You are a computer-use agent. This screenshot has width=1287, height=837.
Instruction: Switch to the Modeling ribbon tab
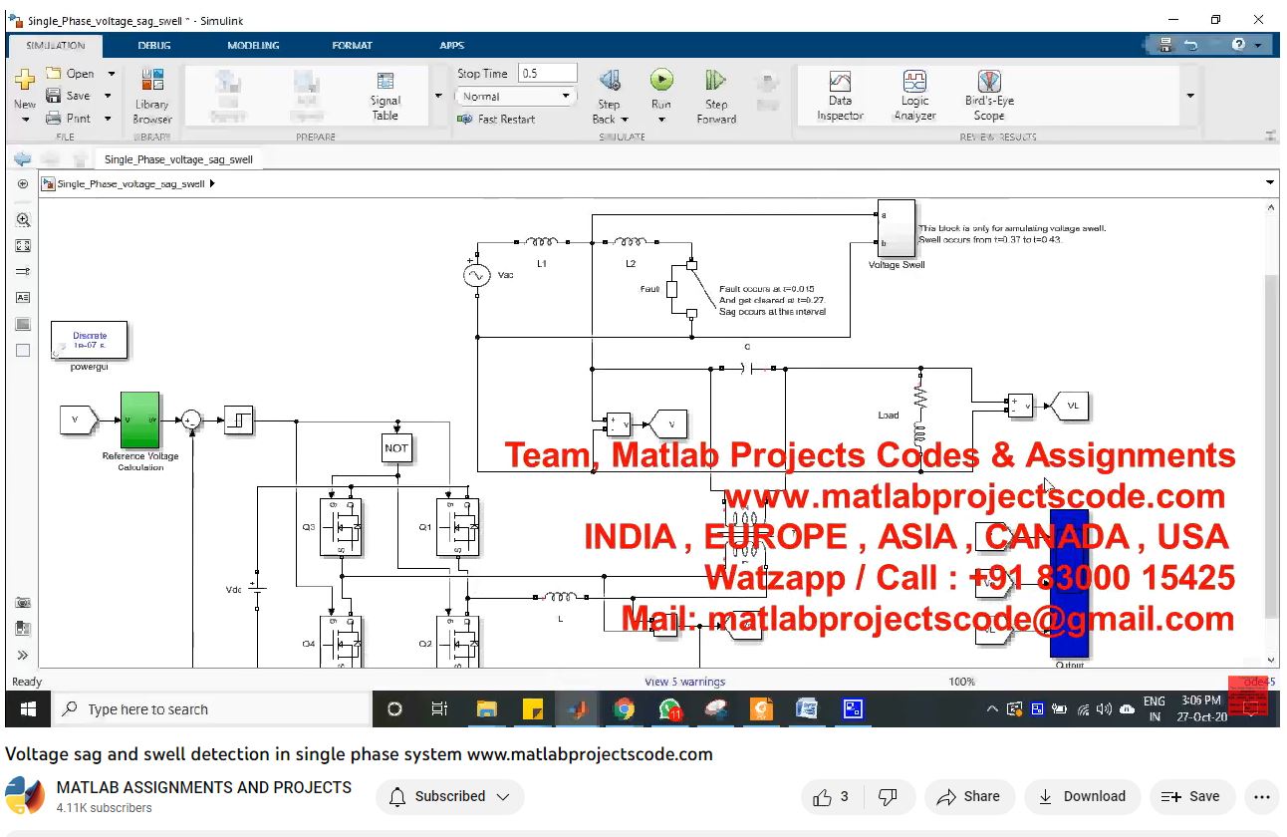(253, 45)
